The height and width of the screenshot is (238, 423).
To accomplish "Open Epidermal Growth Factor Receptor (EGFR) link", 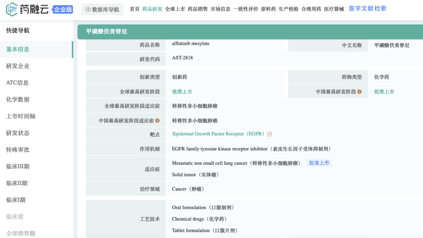I will 218,134.
